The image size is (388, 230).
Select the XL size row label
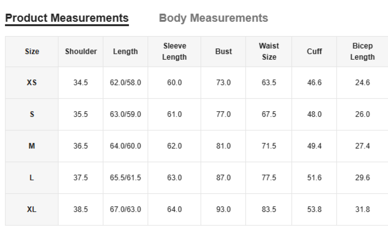(x=32, y=209)
